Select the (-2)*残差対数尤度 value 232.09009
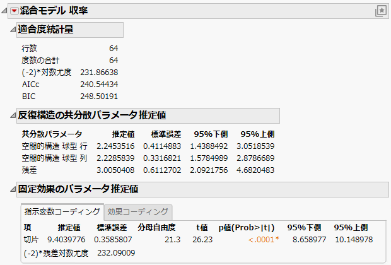 [116, 253]
